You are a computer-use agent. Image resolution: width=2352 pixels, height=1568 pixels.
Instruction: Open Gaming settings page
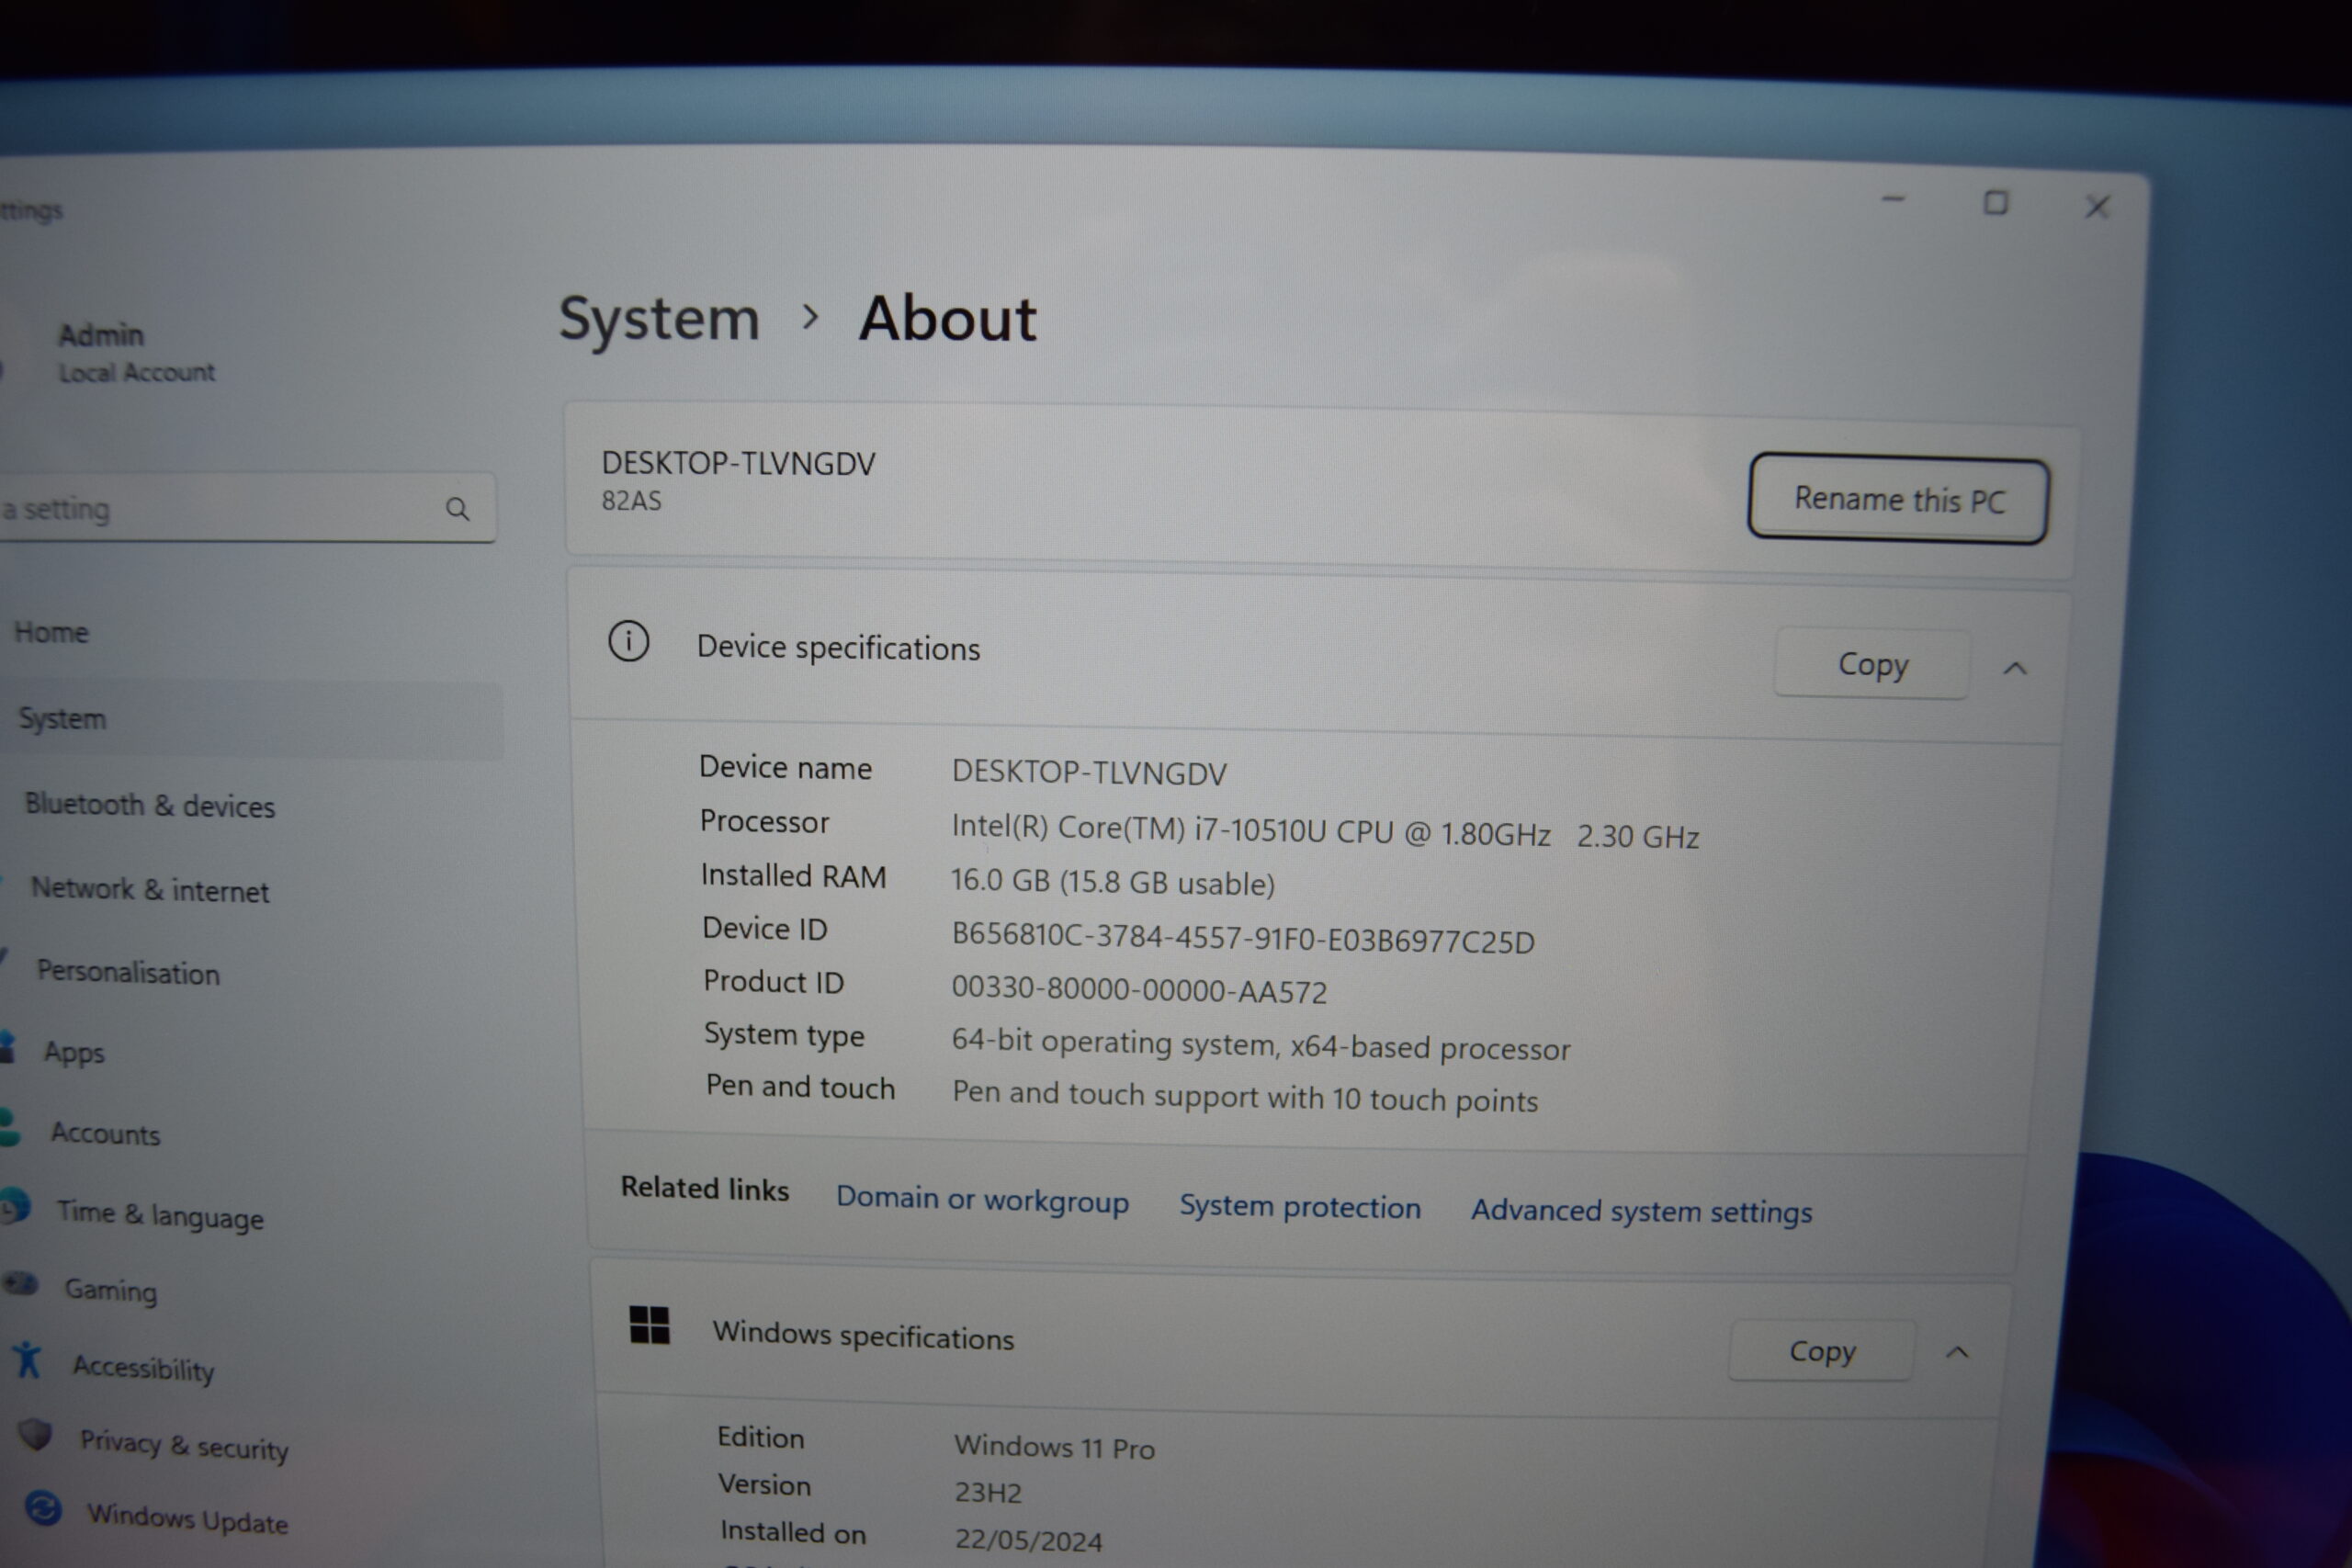point(111,1290)
